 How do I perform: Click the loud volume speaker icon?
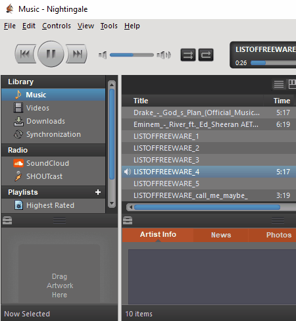164,55
